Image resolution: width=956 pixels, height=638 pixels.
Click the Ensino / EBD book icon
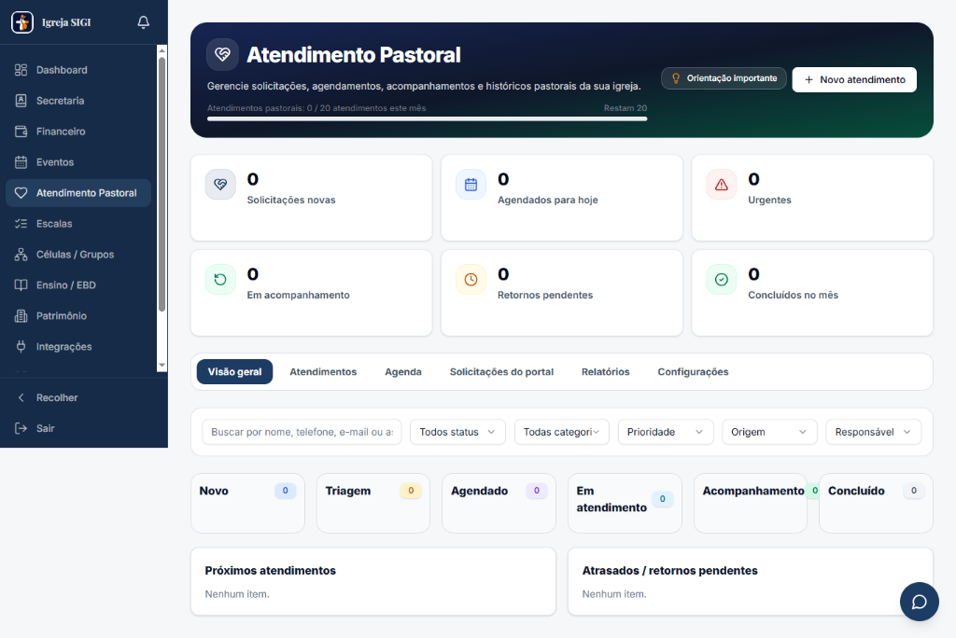[21, 285]
